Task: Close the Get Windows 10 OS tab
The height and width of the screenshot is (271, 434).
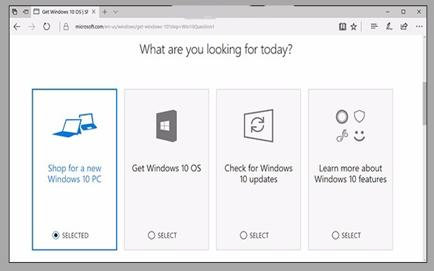Action: 94,12
